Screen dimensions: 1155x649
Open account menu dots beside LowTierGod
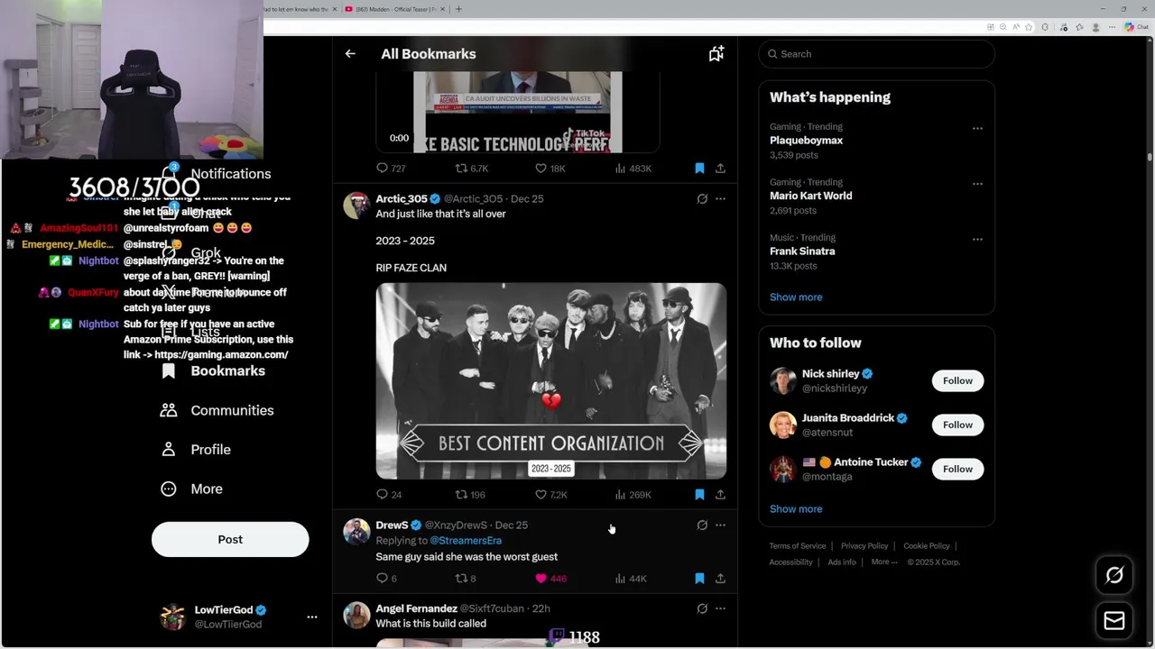[312, 617]
